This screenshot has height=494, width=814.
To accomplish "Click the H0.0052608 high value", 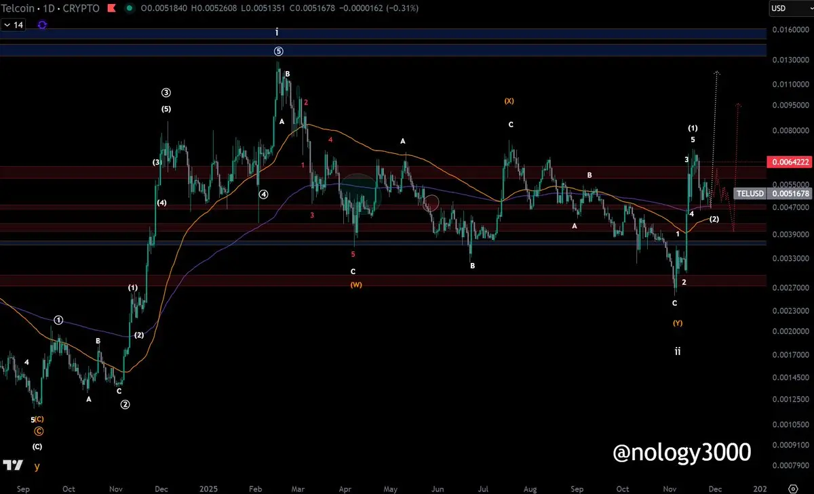I will tap(212, 8).
